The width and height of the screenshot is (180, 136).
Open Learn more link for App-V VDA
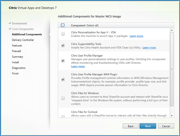tap(136, 36)
